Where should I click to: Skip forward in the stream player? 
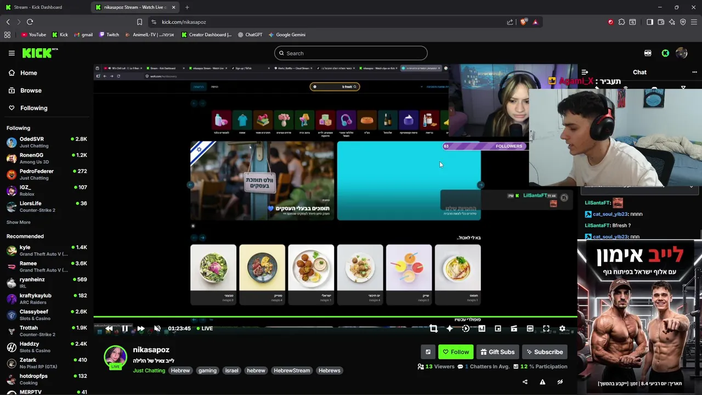pyautogui.click(x=141, y=329)
